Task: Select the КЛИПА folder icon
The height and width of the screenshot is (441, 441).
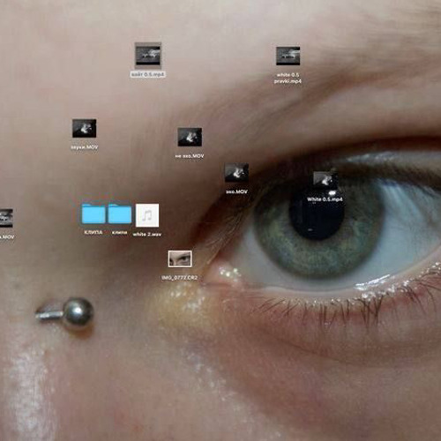Action: pyautogui.click(x=93, y=213)
